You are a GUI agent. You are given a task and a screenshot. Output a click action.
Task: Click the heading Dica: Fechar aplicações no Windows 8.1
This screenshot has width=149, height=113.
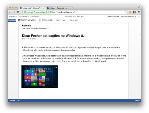54,36
